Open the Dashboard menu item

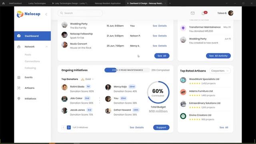[32, 36]
